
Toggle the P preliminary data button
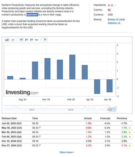click(45, 40)
